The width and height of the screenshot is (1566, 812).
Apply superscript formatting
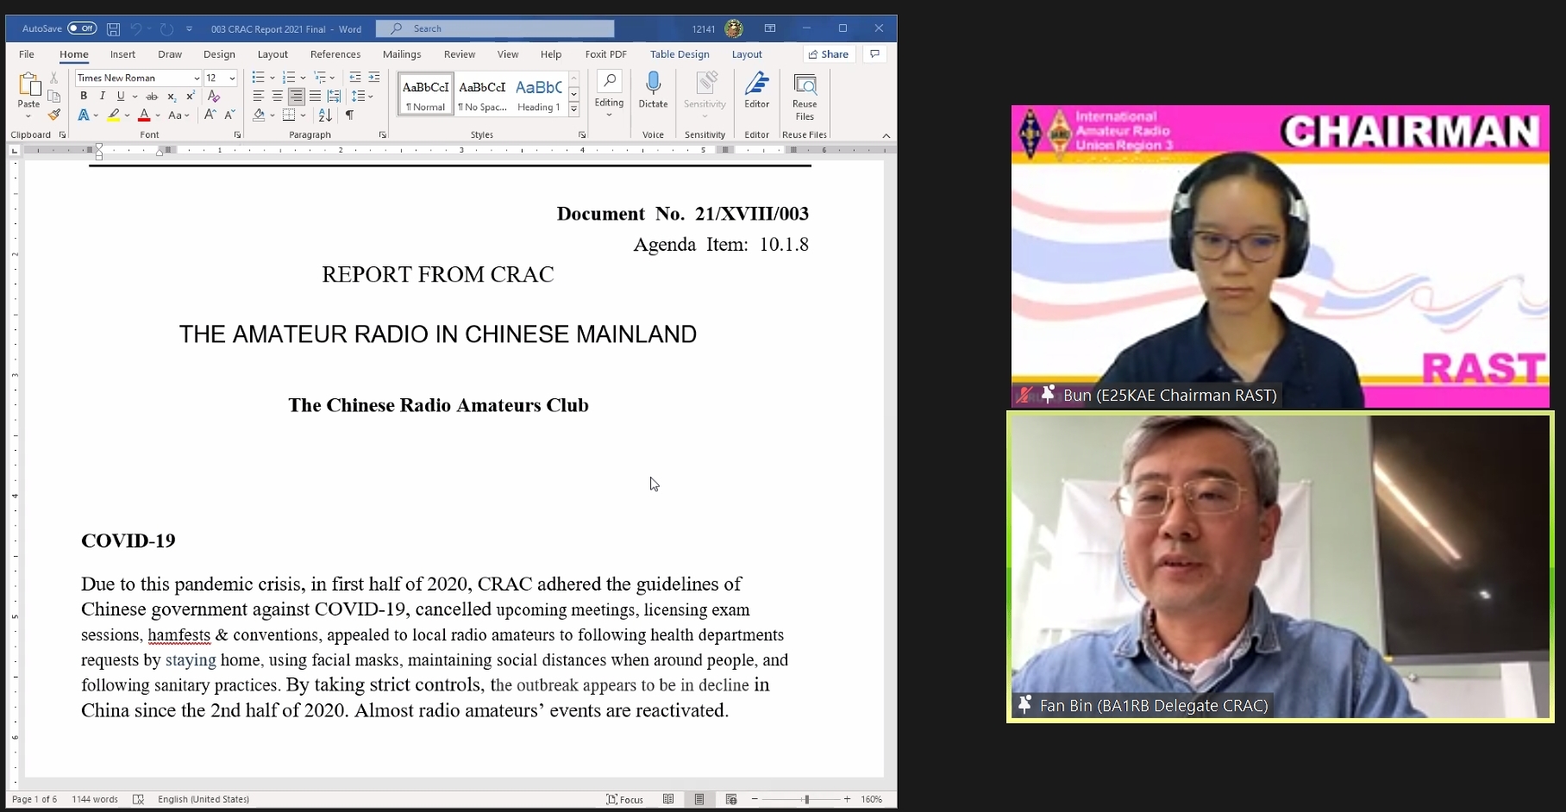coord(190,97)
